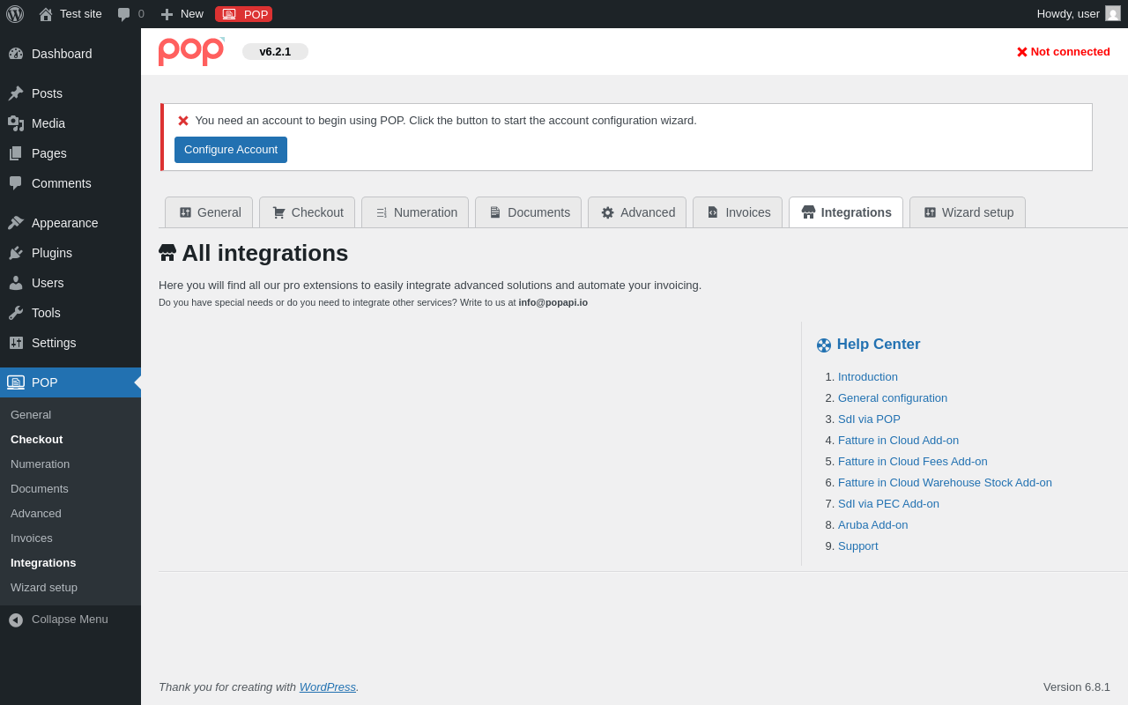Switch to the Wizard setup tab
Screen dimensions: 1128x705
click(968, 212)
